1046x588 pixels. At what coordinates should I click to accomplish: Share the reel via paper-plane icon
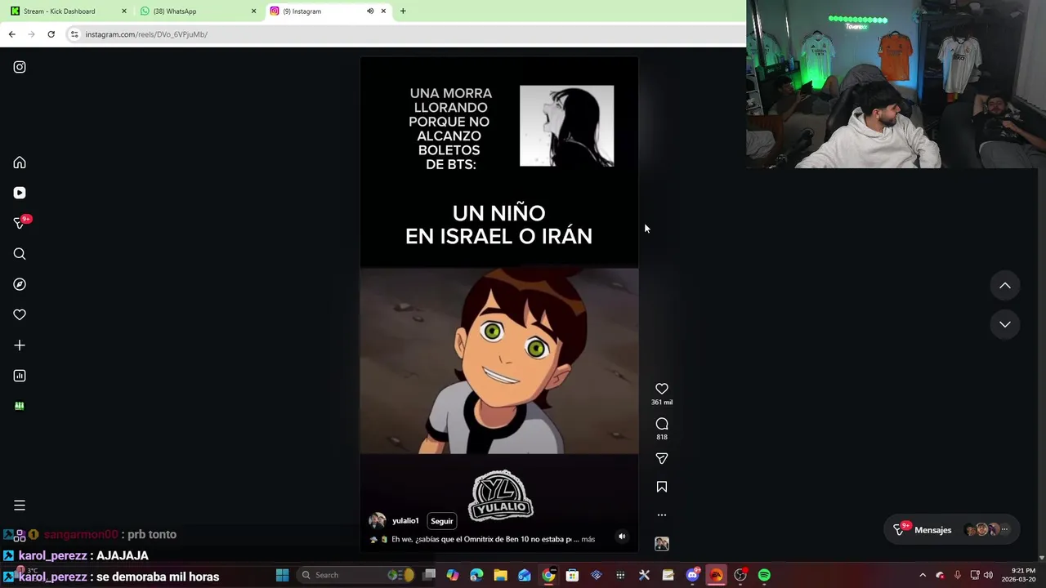click(662, 459)
